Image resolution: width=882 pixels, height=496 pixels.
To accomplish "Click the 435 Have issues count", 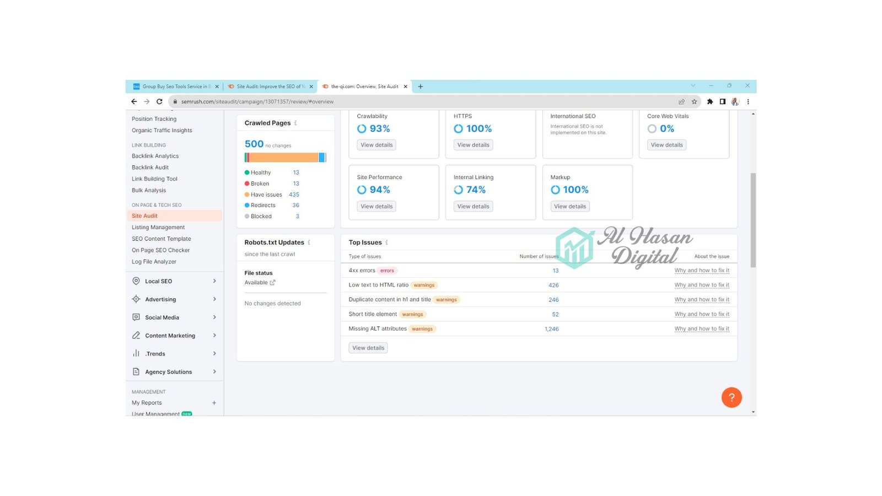I will tap(294, 195).
